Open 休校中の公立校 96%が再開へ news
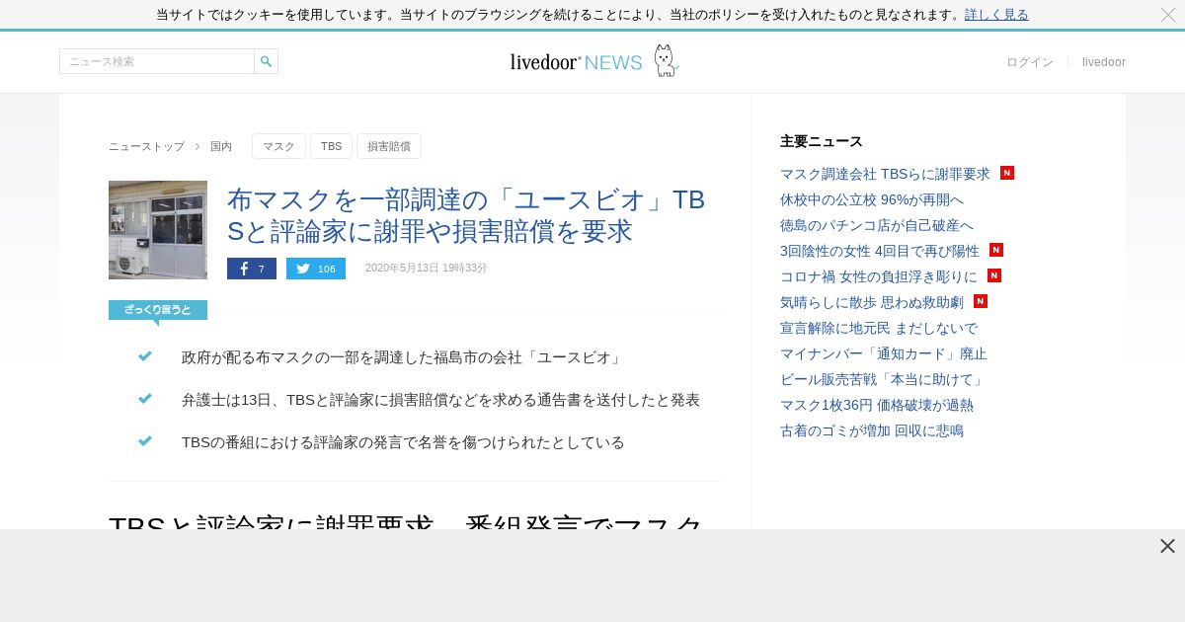Image resolution: width=1185 pixels, height=622 pixels. (872, 199)
